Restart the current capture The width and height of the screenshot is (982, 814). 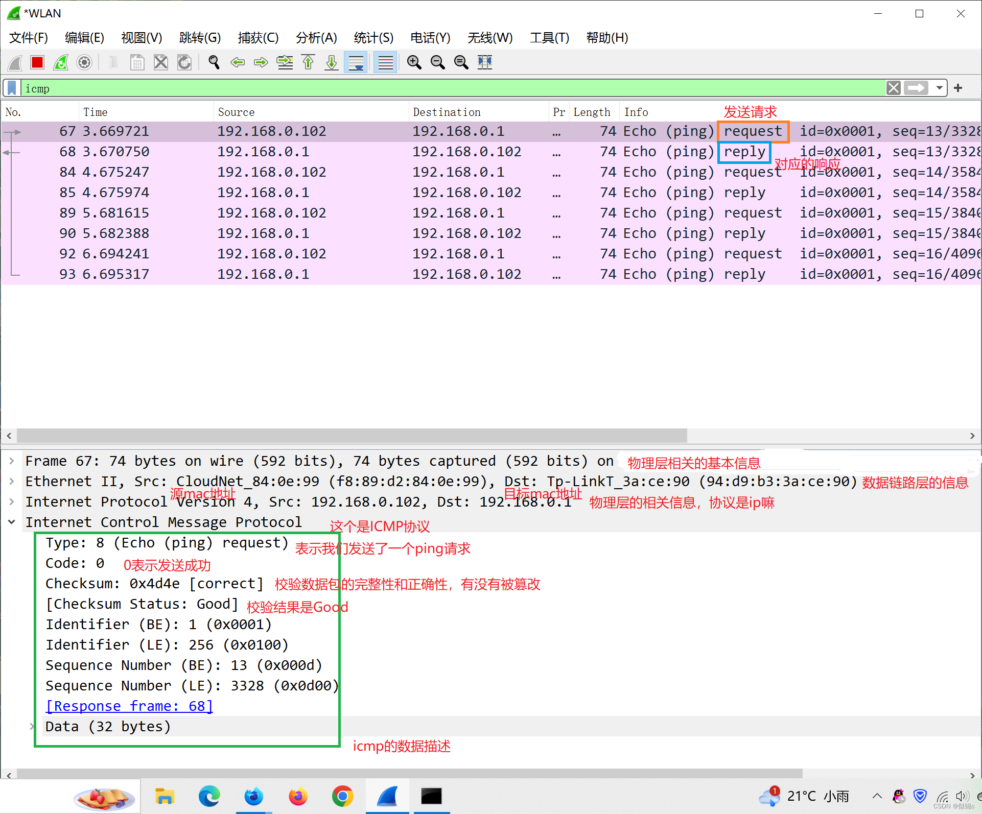(61, 62)
